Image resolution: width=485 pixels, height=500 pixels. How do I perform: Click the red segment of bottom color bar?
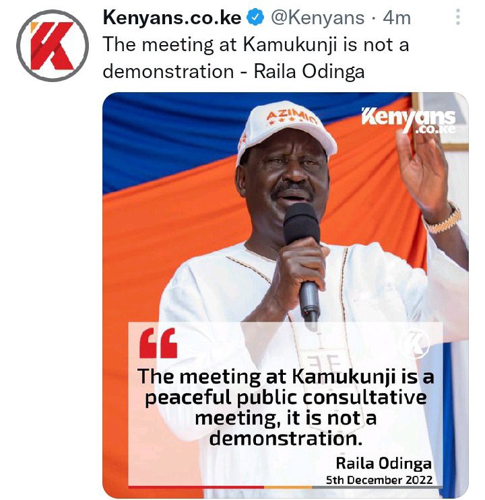[x=196, y=487]
